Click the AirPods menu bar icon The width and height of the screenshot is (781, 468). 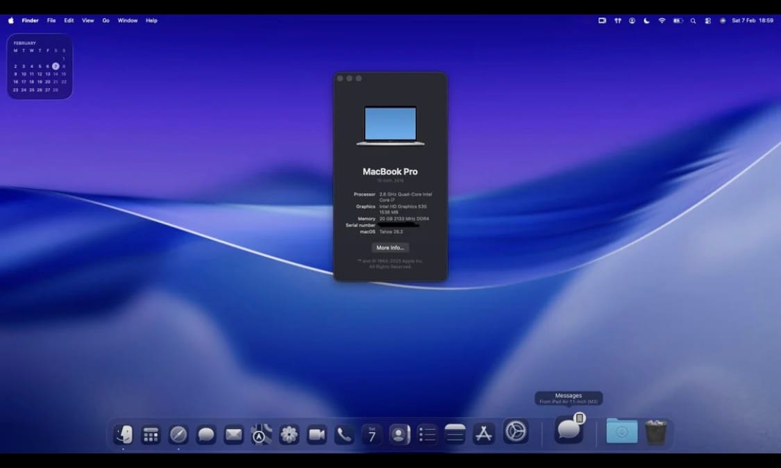pyautogui.click(x=618, y=20)
